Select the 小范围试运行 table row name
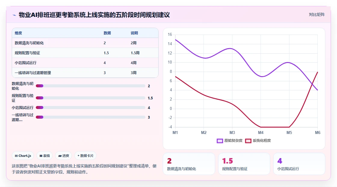 pyautogui.click(x=26, y=63)
